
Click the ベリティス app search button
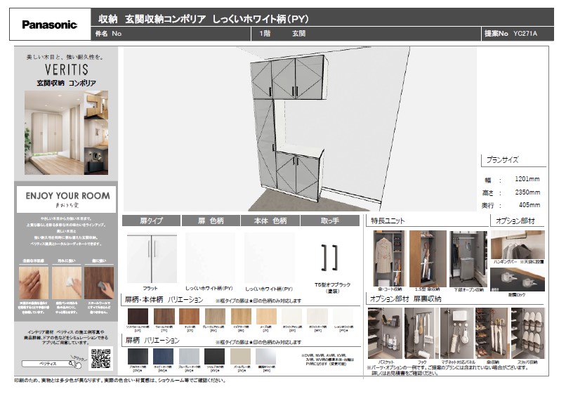[48, 364]
